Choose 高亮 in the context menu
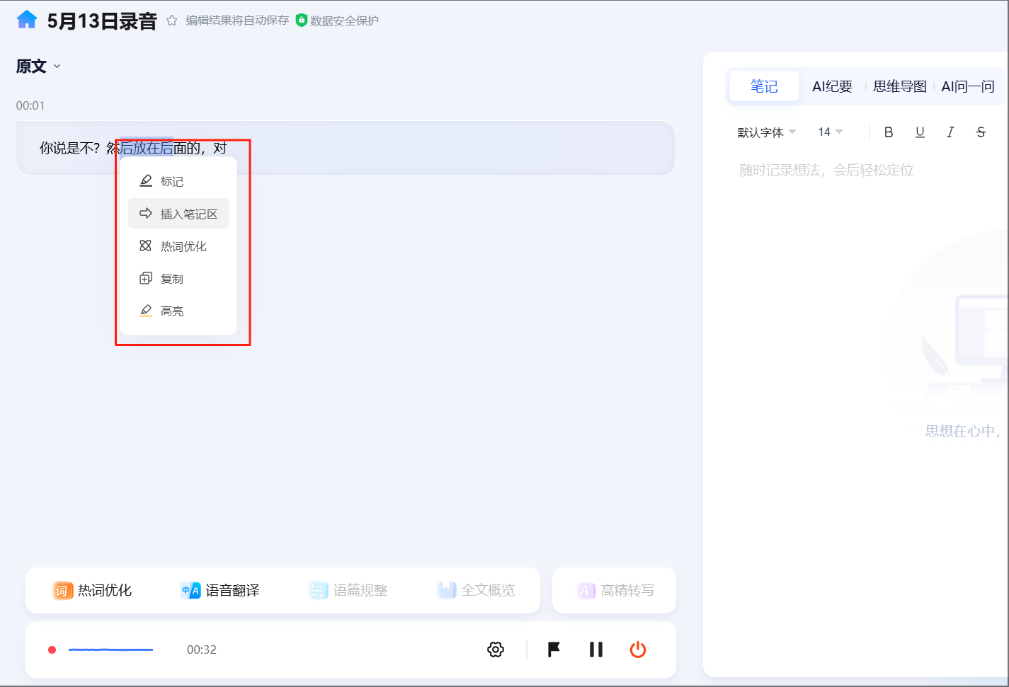Image resolution: width=1009 pixels, height=687 pixels. pos(178,311)
